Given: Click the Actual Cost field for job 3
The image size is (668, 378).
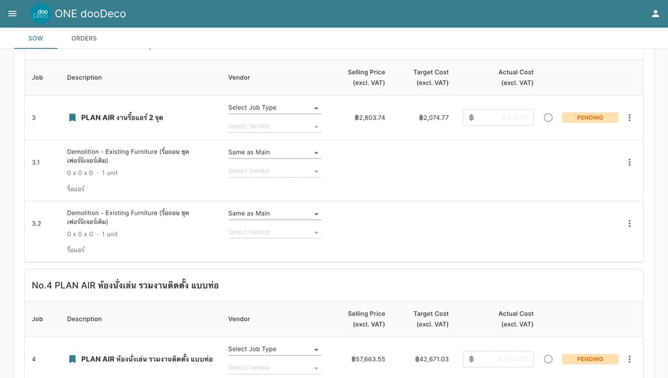Looking at the screenshot, I should click(x=501, y=118).
